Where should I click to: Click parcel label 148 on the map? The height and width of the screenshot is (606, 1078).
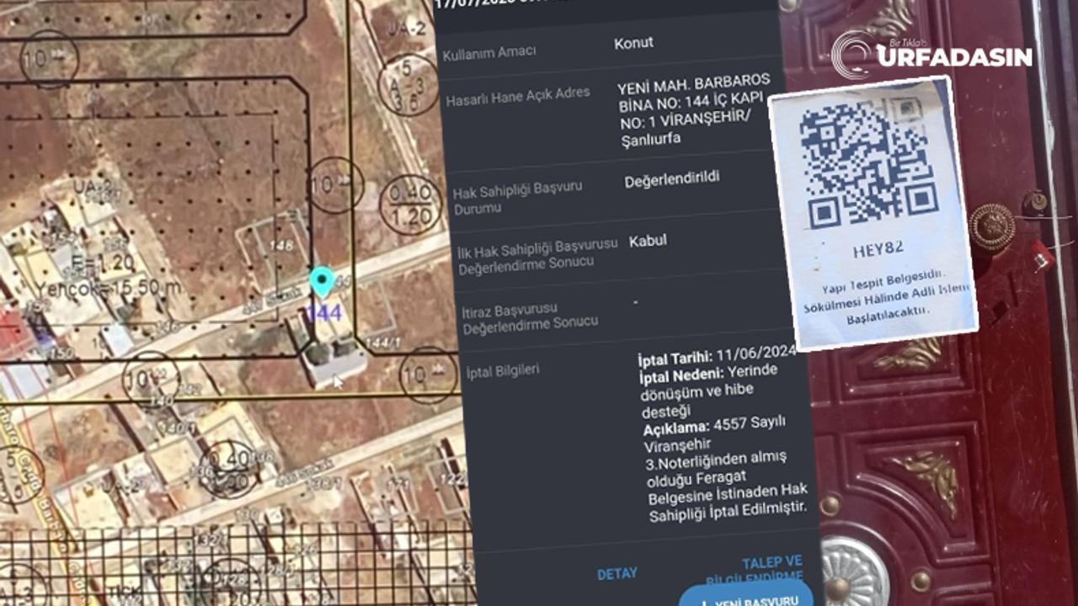tap(283, 246)
